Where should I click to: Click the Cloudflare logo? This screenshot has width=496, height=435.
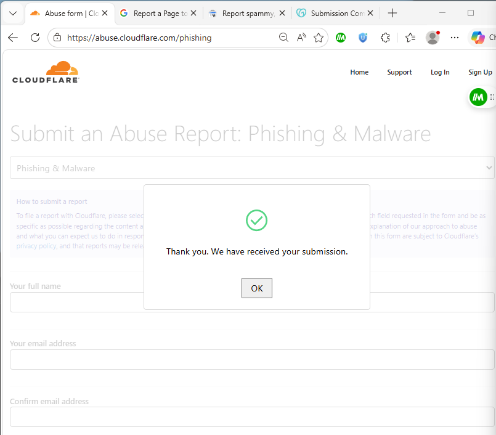tap(46, 72)
